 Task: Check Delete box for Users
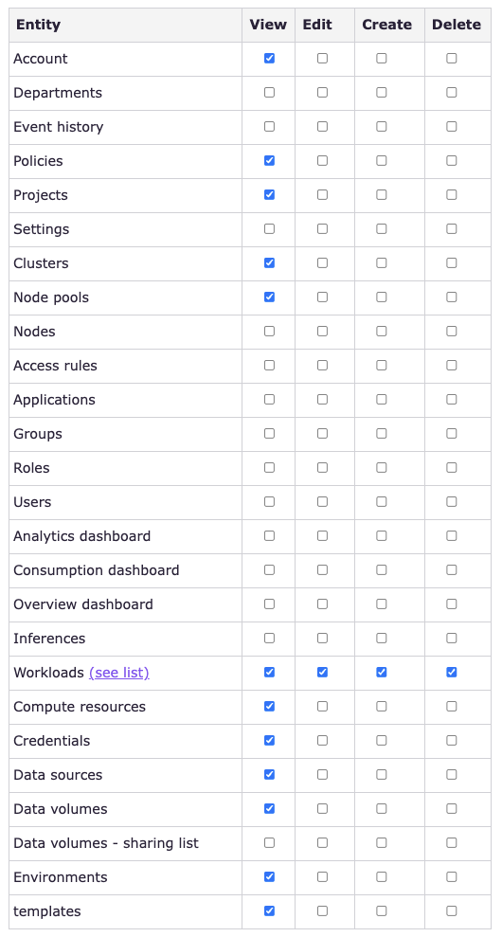[x=452, y=502]
